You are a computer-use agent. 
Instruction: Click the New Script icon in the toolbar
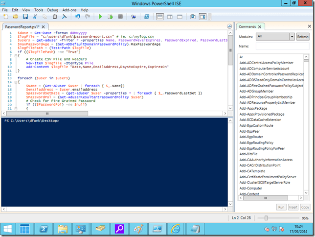click(x=6, y=17)
